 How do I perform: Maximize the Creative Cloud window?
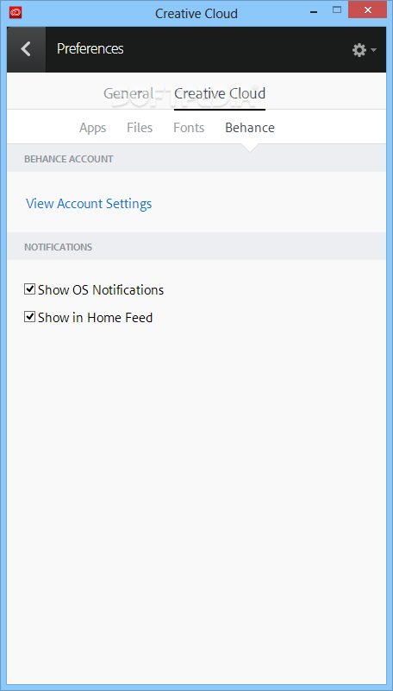(337, 10)
